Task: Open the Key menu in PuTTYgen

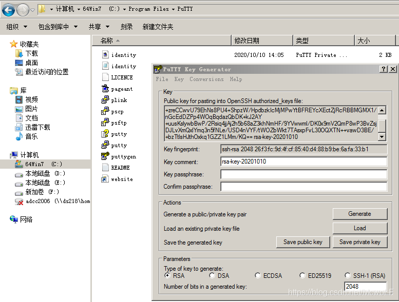Action: [x=179, y=79]
